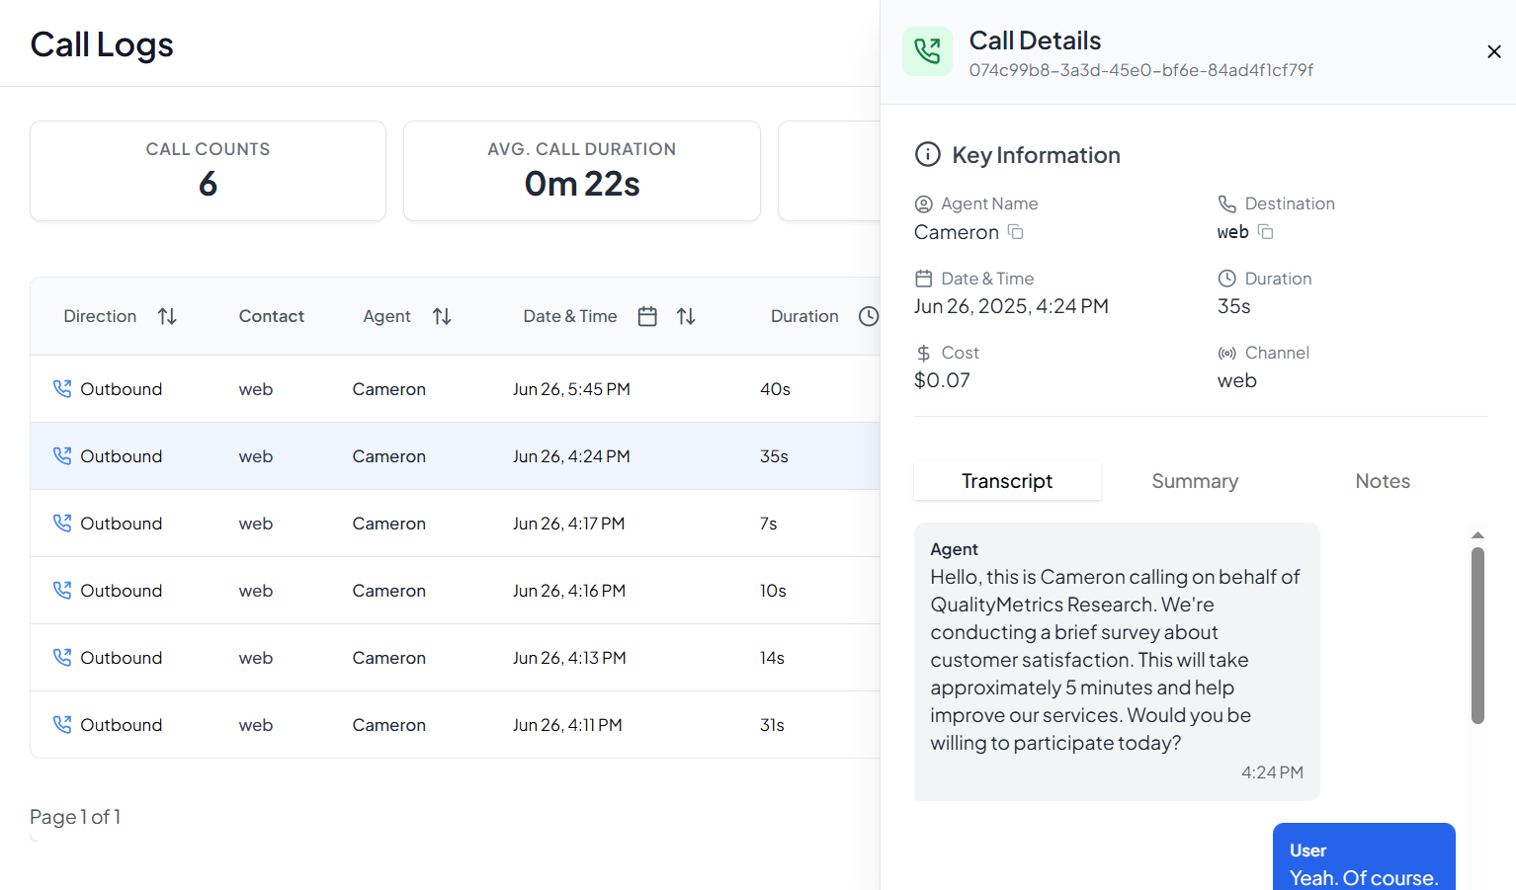Click outbound phone icon on the 4:11 PM row

point(62,725)
